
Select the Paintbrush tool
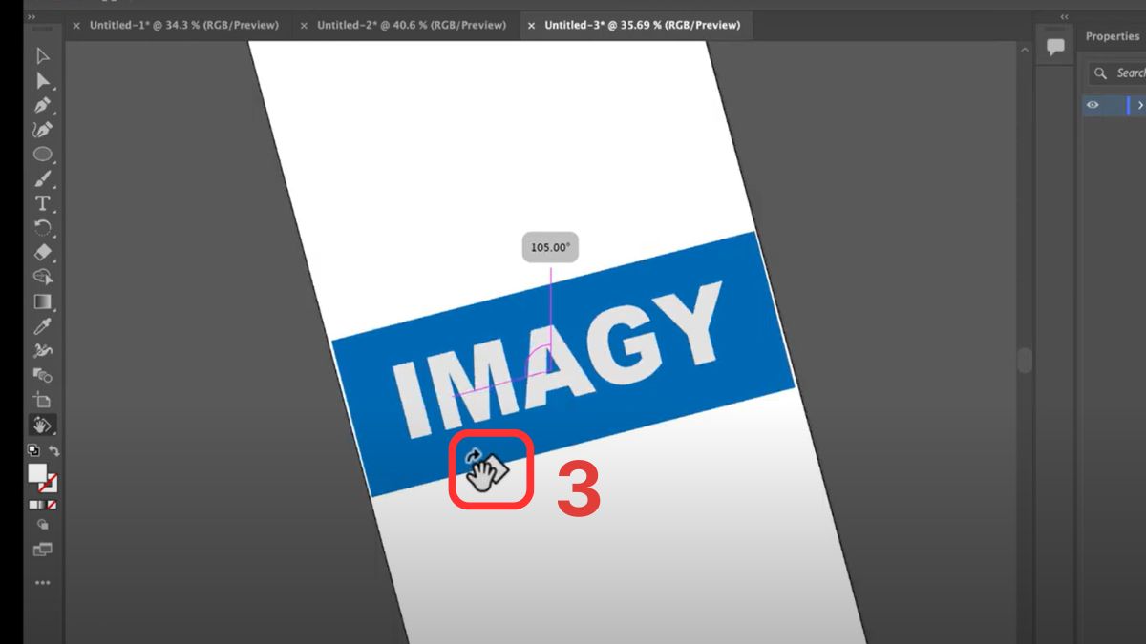[42, 178]
